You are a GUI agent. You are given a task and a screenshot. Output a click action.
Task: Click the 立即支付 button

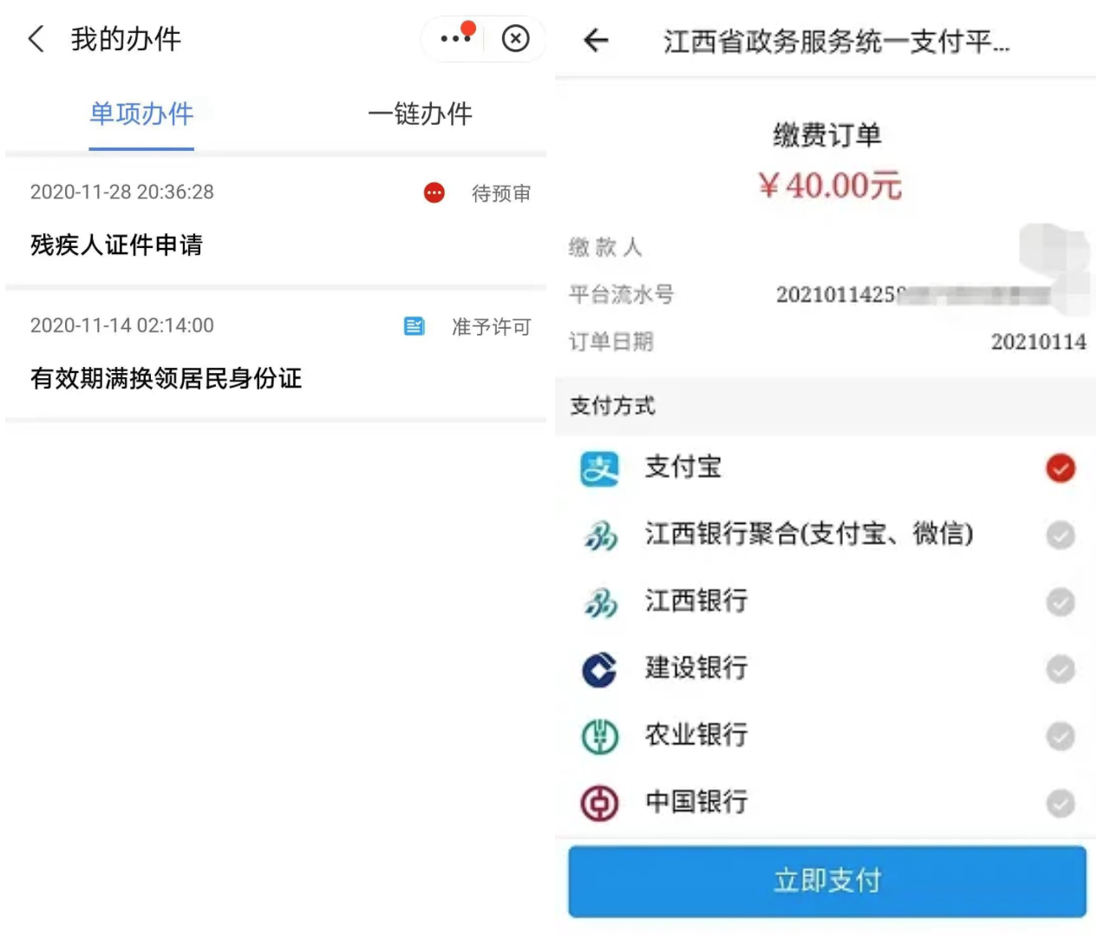(x=827, y=881)
